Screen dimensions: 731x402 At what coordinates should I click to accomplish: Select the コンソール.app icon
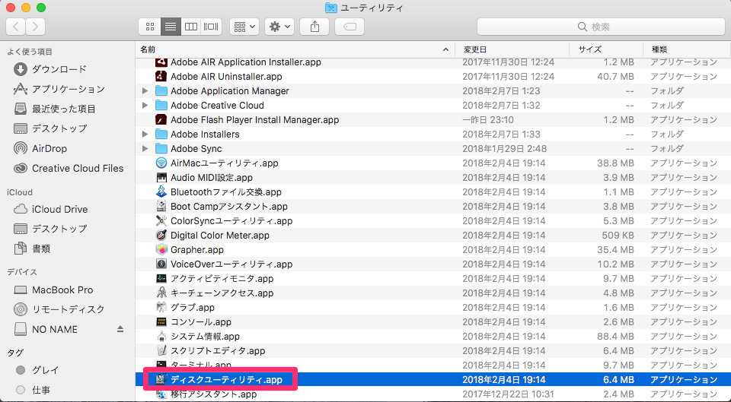[161, 321]
